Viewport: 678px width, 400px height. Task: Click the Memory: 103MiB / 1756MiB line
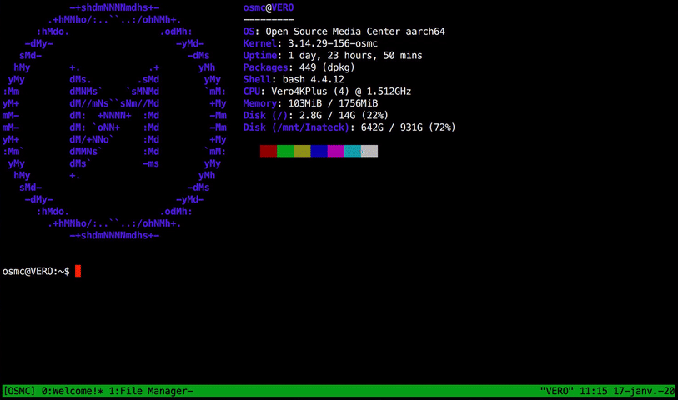[x=310, y=103]
